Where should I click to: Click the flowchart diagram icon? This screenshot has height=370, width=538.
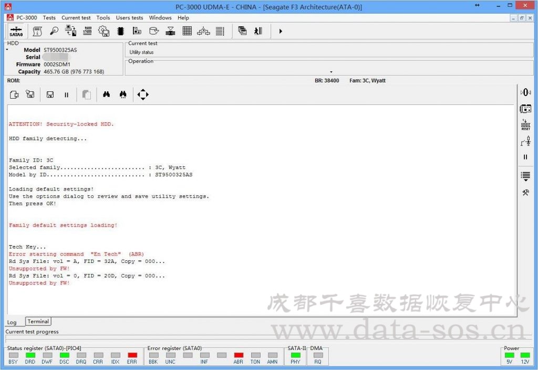[203, 31]
